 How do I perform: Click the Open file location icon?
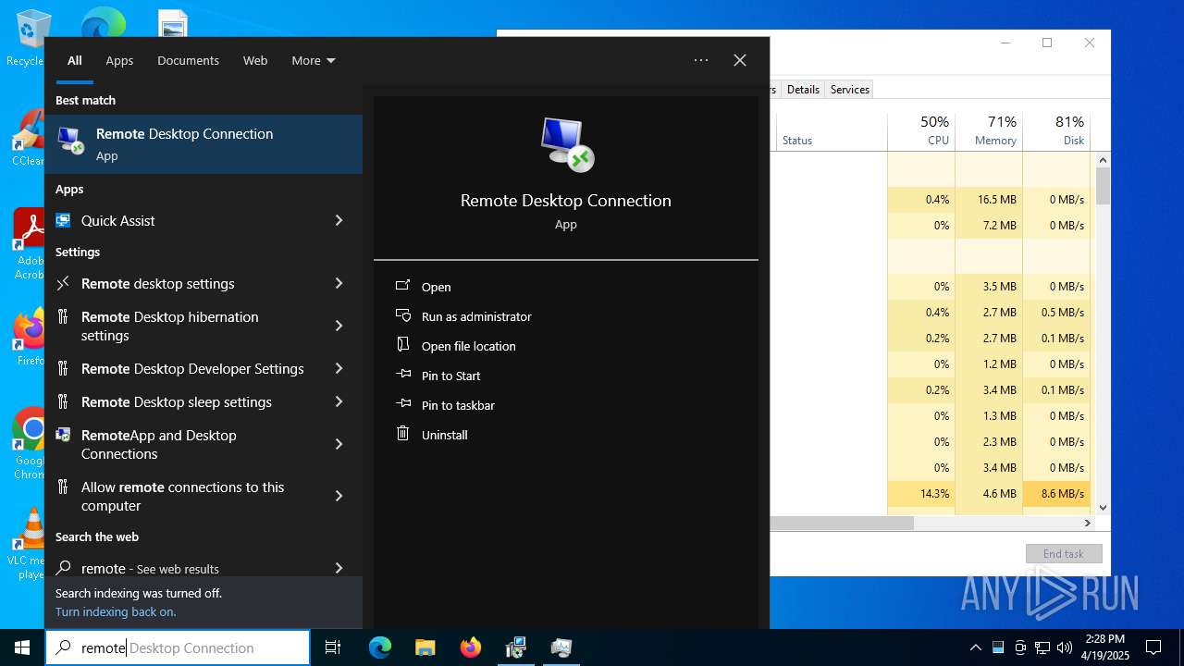[x=402, y=345]
